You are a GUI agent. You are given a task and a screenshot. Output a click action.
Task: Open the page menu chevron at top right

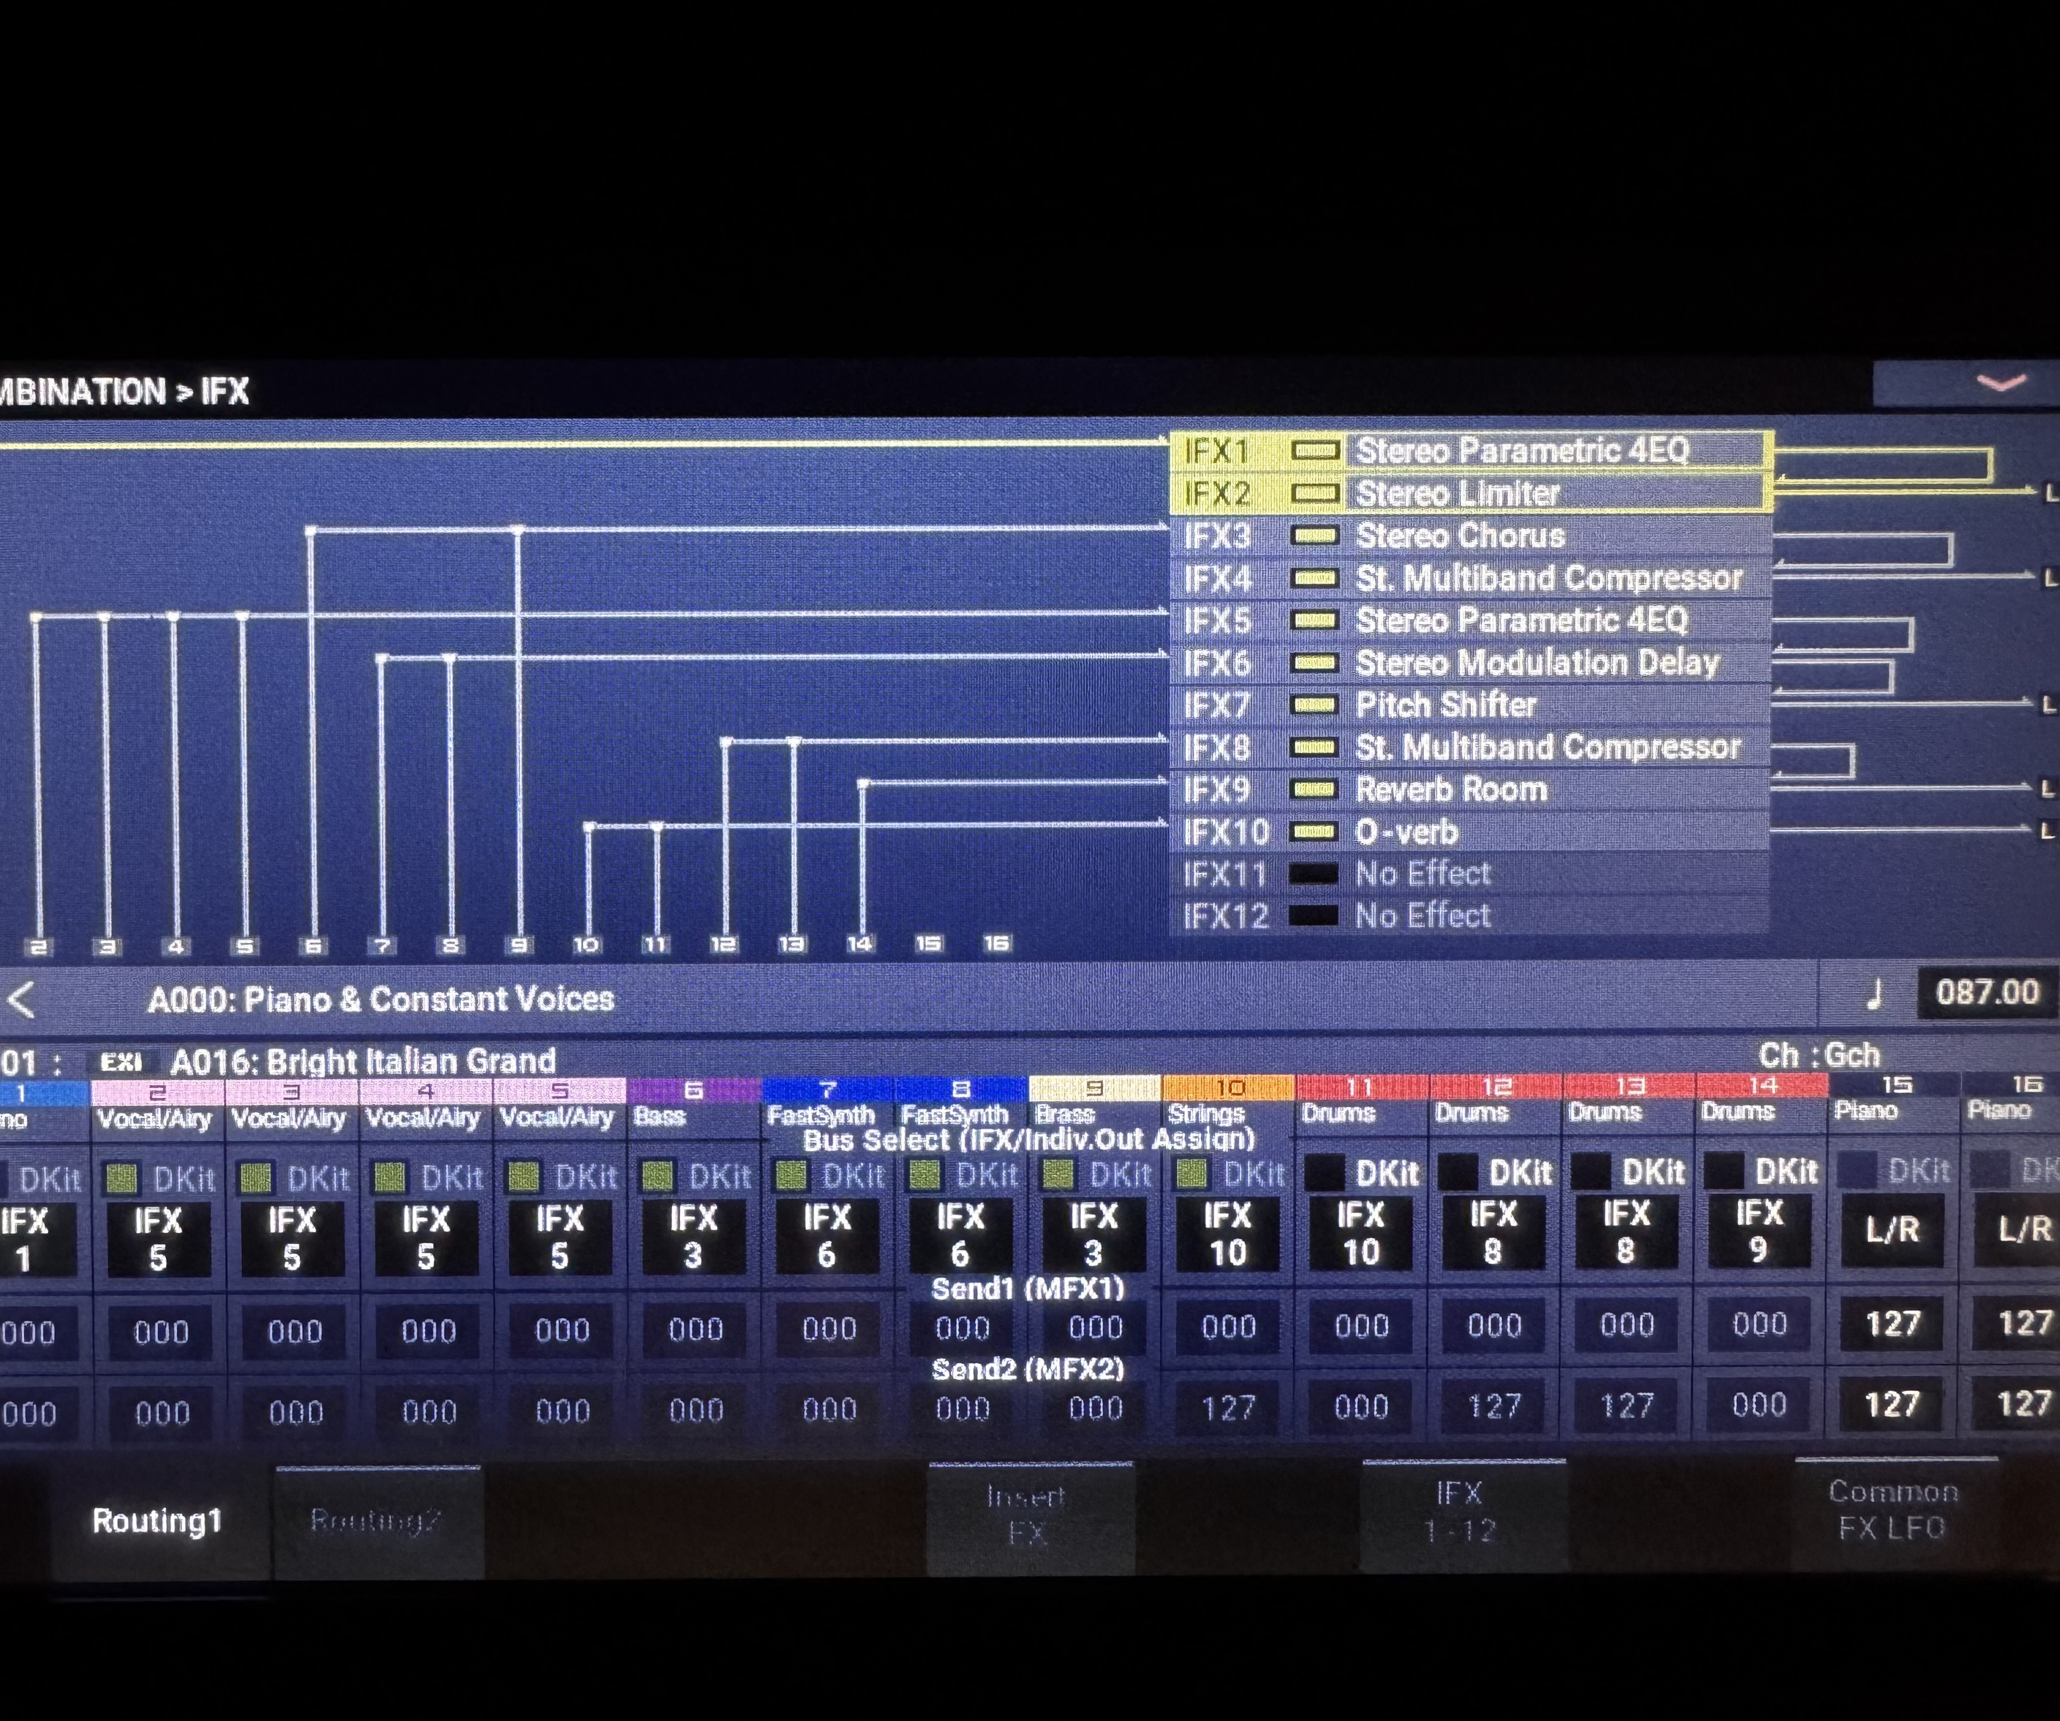pyautogui.click(x=2001, y=384)
